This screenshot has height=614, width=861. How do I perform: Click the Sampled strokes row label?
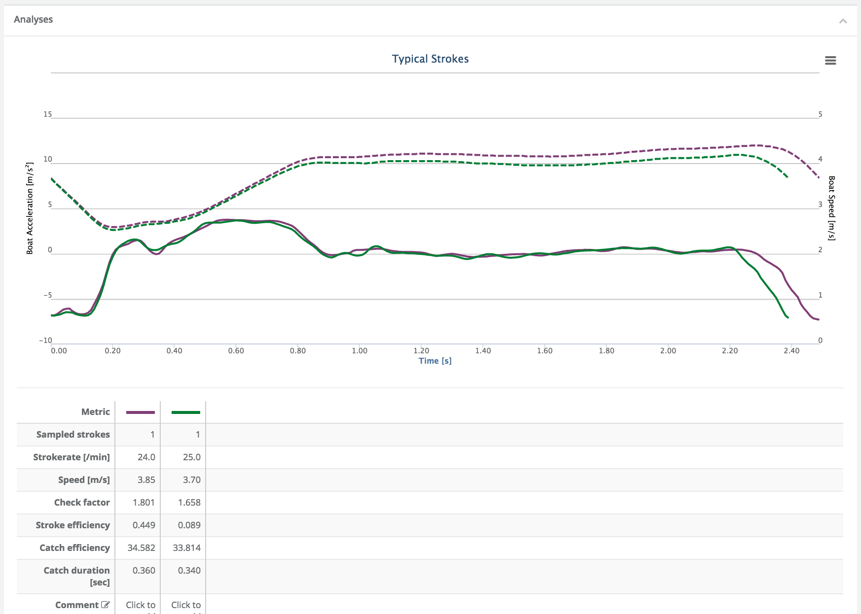click(73, 434)
